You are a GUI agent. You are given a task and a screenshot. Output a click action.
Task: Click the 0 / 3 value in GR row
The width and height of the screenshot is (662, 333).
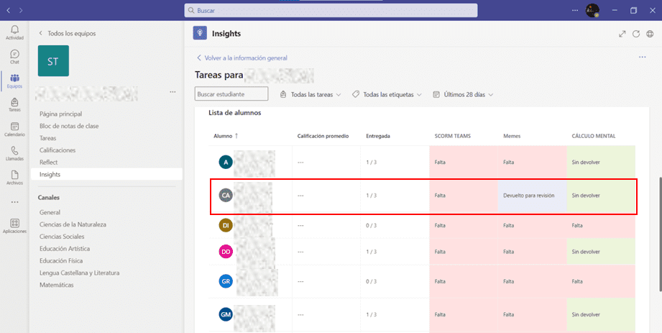(371, 281)
